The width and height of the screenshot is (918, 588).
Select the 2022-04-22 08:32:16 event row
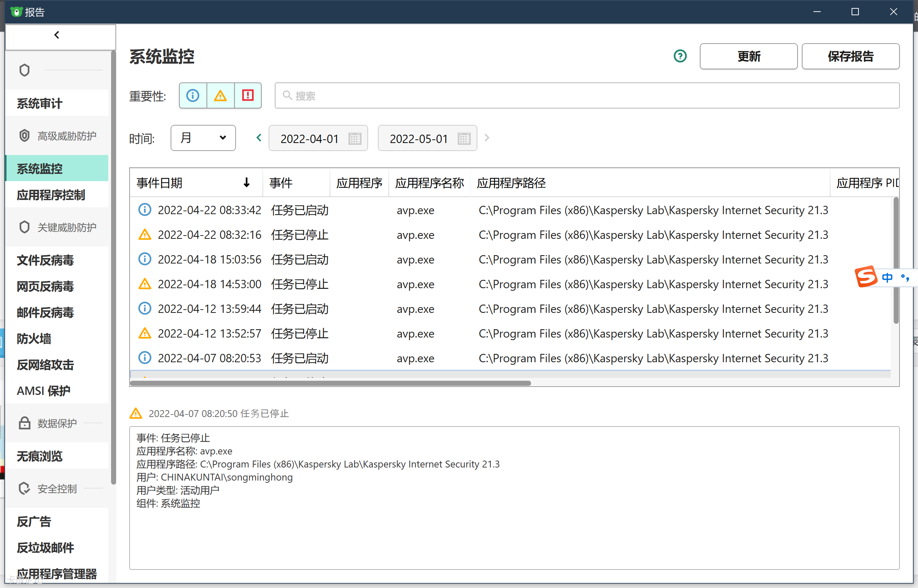coord(511,235)
